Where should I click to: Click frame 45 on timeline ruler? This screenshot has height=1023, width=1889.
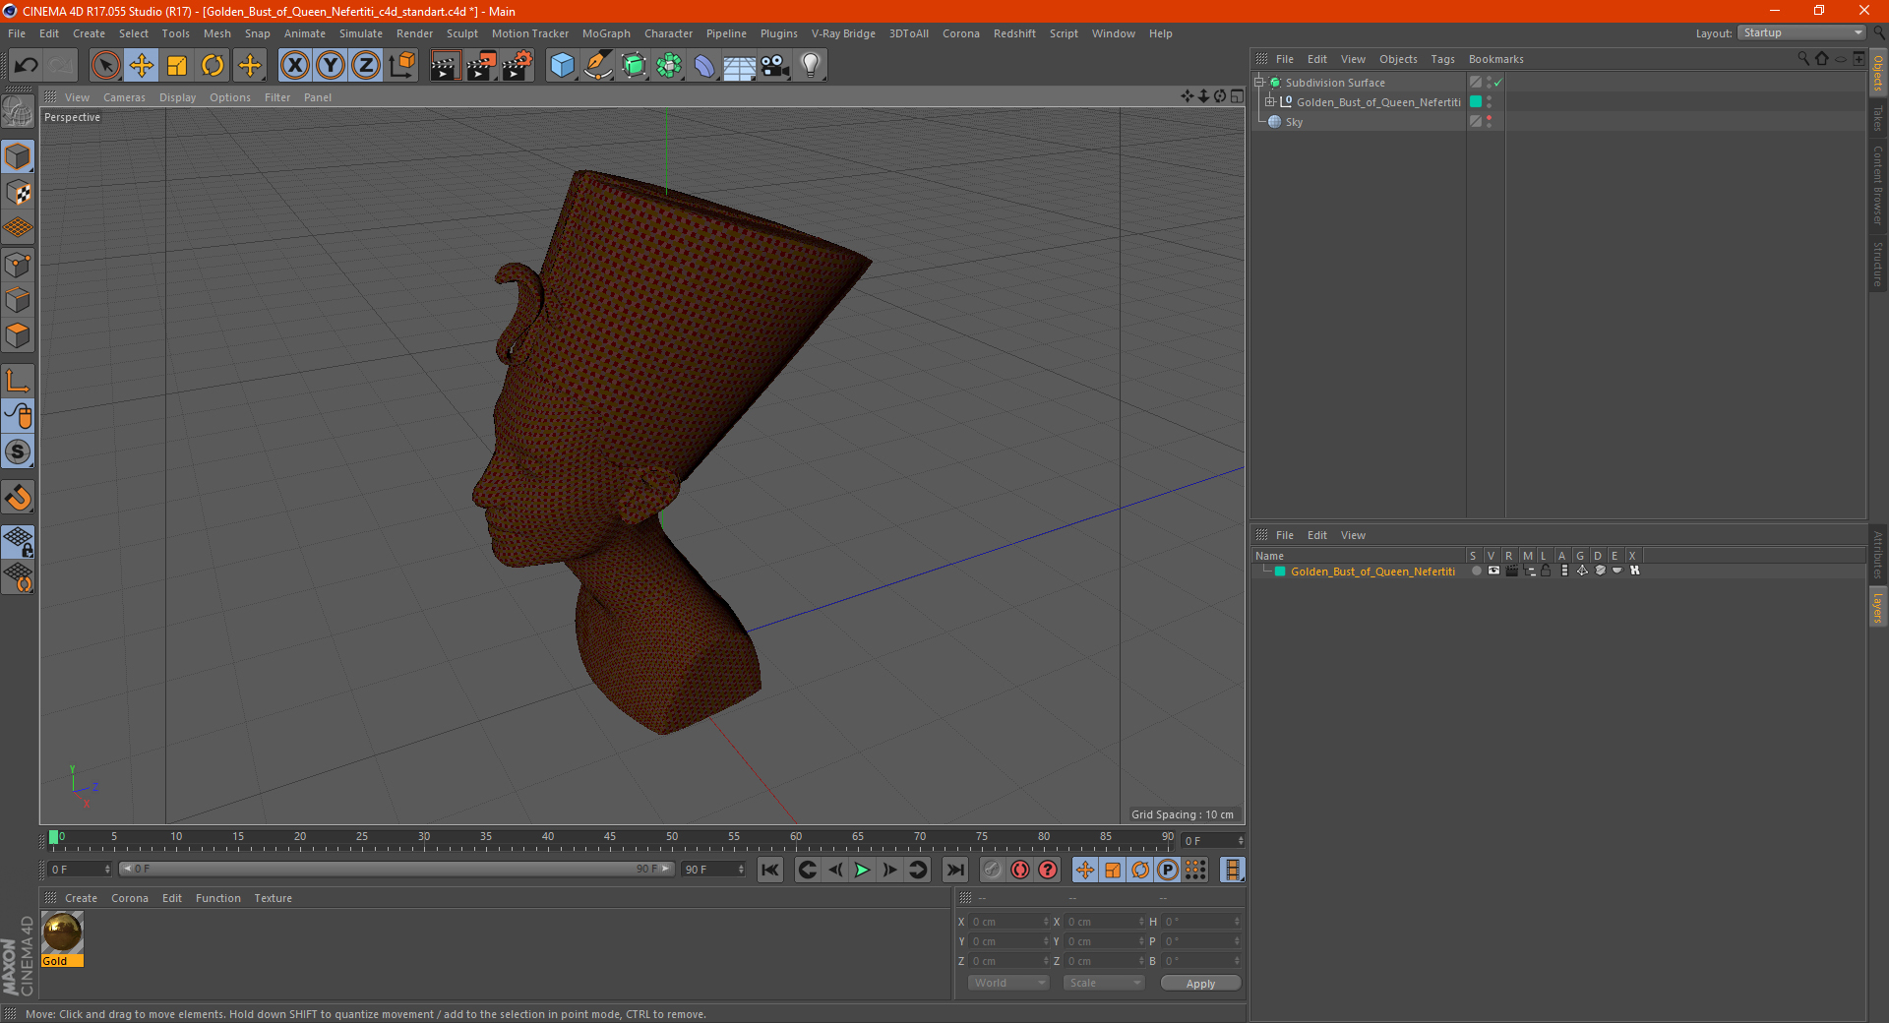[x=610, y=838]
